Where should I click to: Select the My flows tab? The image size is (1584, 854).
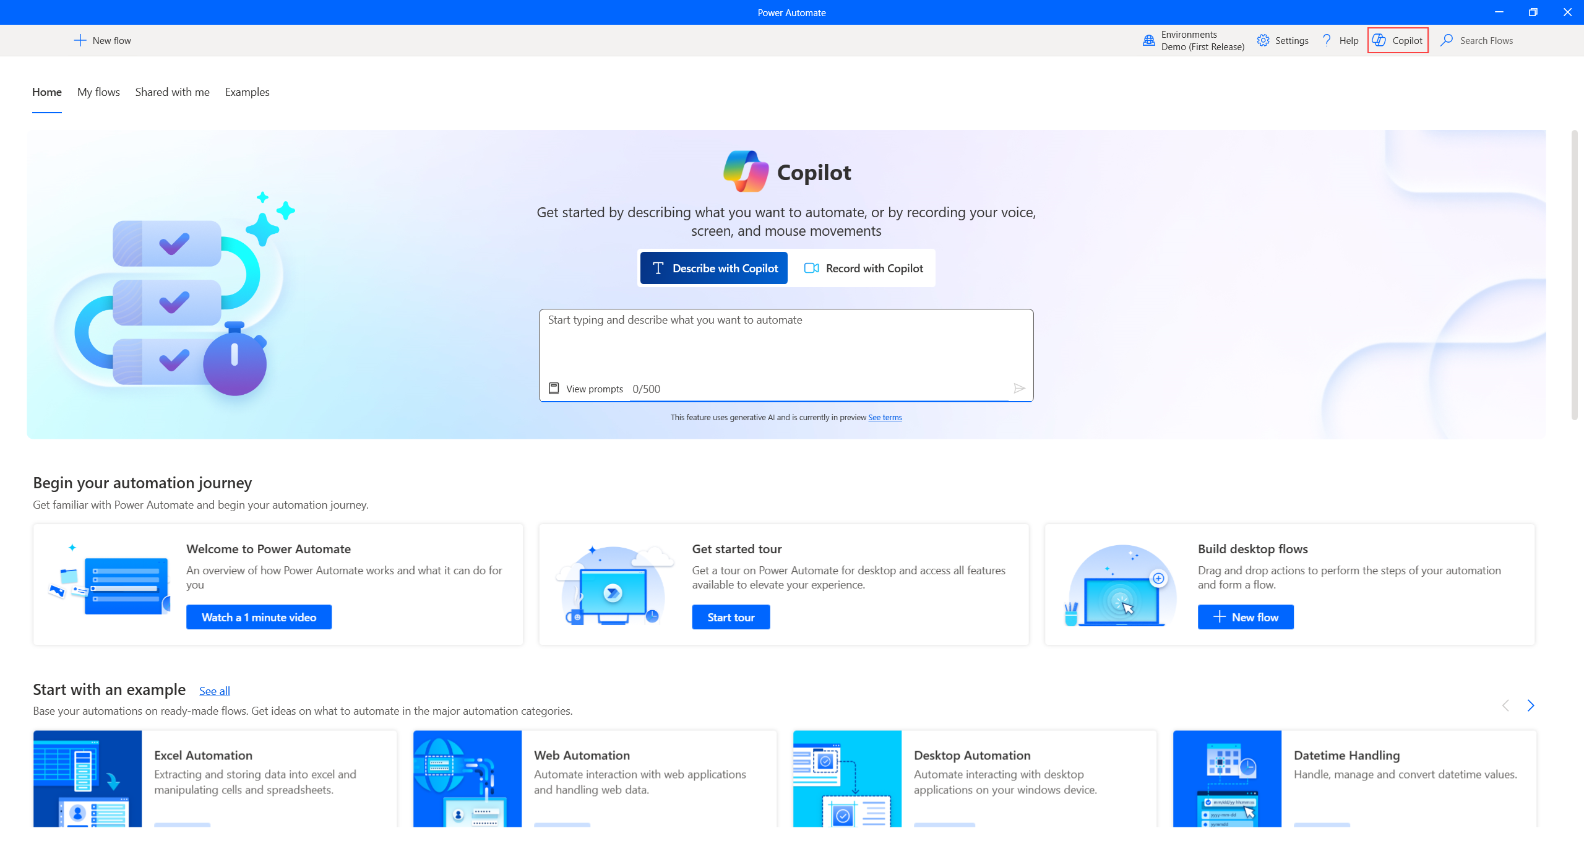coord(98,92)
